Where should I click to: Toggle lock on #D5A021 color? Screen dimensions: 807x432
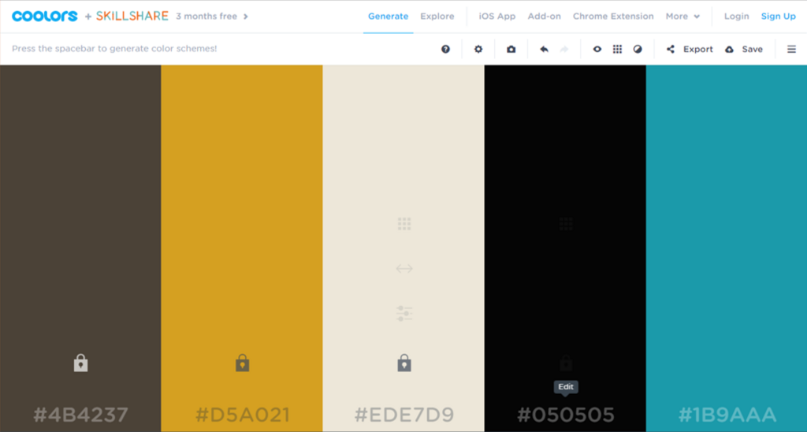[243, 363]
